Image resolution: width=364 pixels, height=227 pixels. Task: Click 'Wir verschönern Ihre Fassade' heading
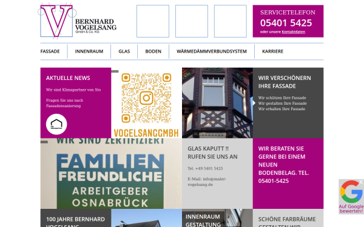(285, 82)
